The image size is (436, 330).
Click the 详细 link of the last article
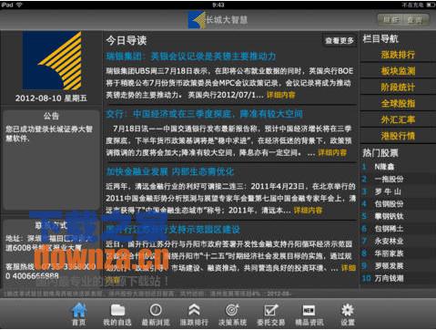tap(349, 268)
